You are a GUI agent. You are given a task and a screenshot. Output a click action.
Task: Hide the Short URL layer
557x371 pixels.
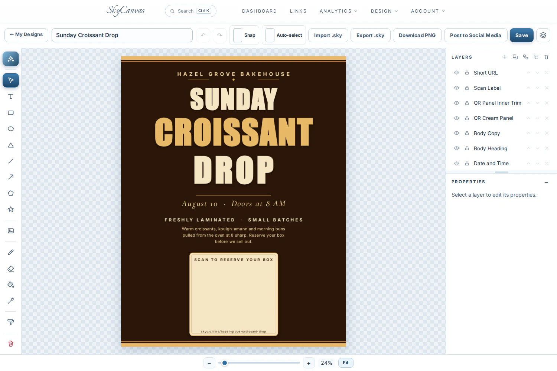point(456,73)
